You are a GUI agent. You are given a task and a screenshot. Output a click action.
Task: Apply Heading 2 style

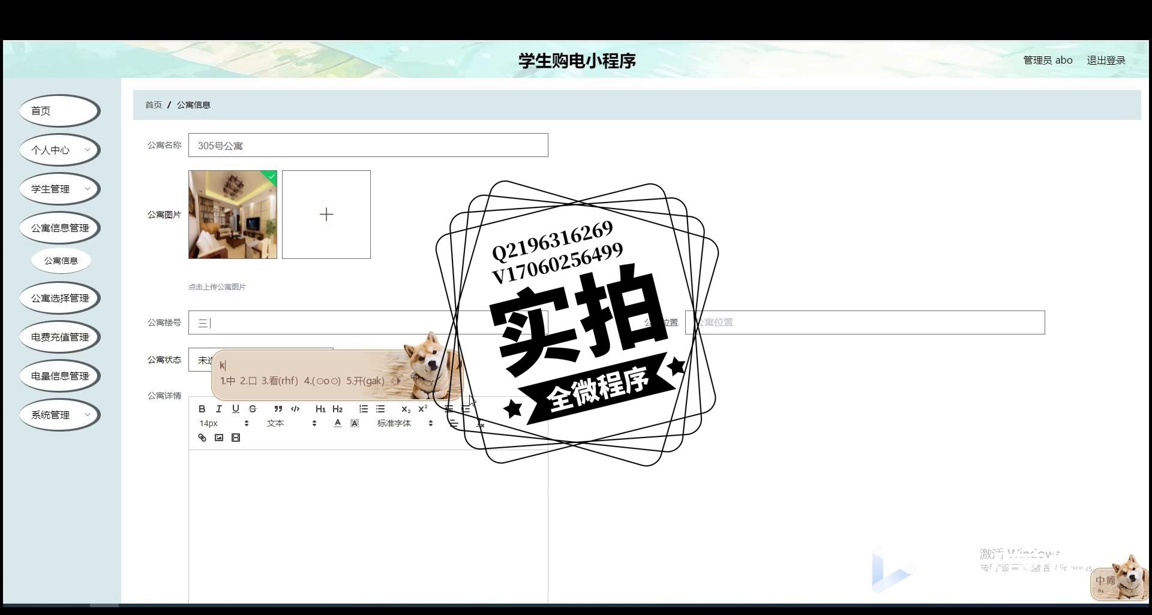tap(338, 409)
